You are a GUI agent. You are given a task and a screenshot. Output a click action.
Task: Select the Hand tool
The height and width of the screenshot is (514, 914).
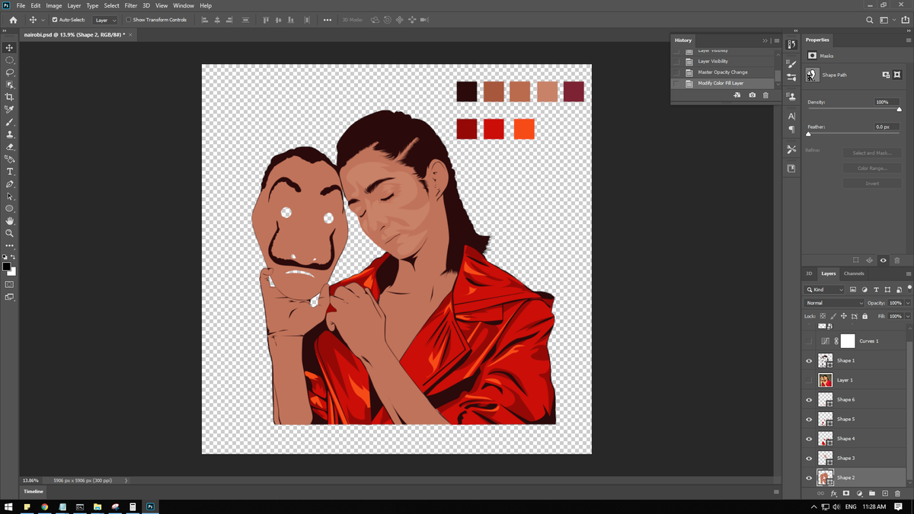[x=9, y=221]
